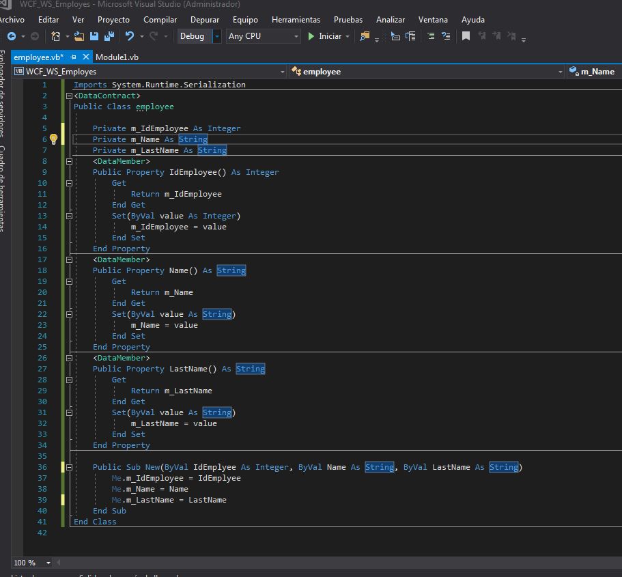
Task: Click the New Project toolbar icon
Action: pos(55,36)
